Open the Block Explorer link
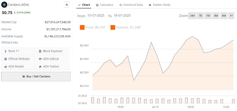 [x=53, y=51]
